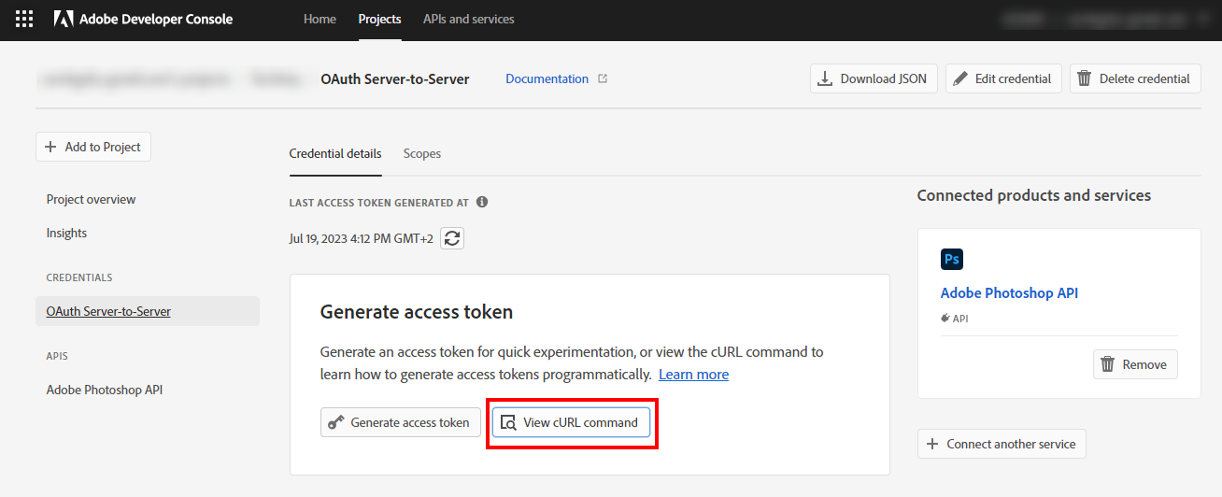
Task: Go to Home in top navigation
Action: [x=320, y=19]
